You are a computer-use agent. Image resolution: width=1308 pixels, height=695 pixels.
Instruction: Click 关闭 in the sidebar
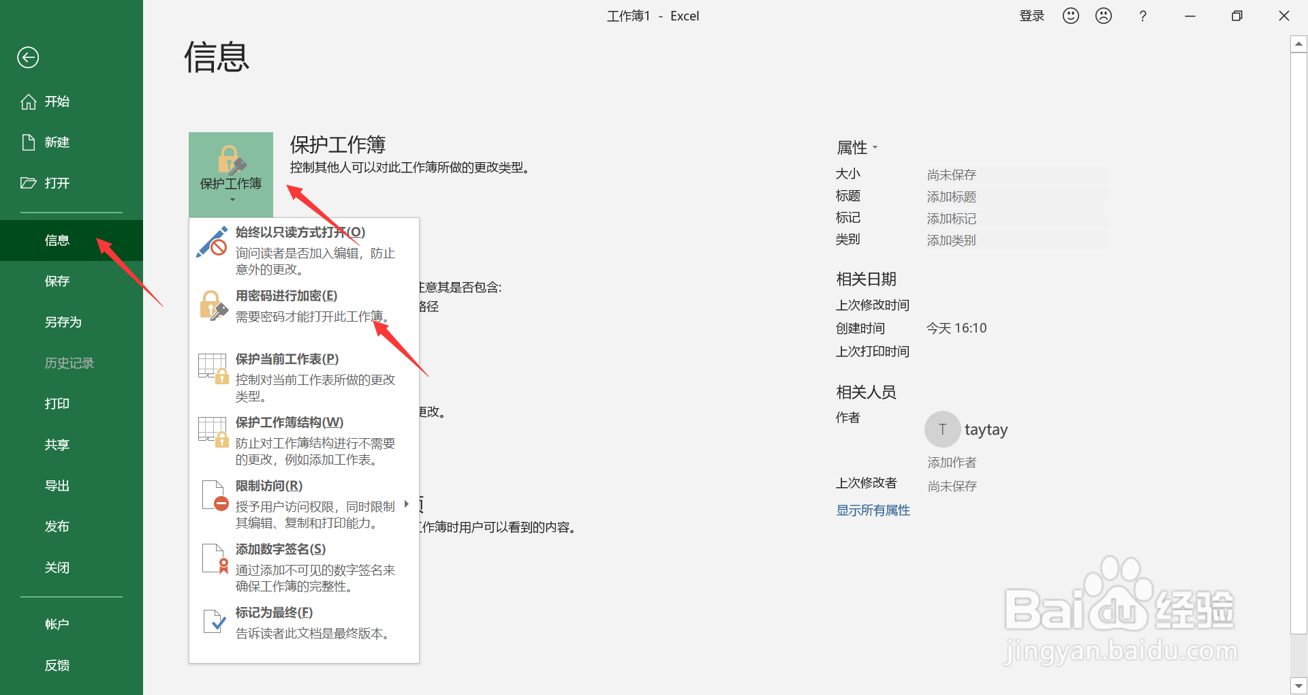(72, 568)
